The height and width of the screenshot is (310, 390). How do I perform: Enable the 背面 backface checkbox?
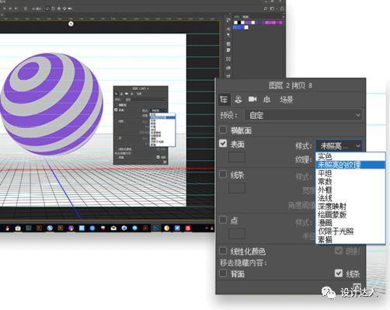[223, 273]
